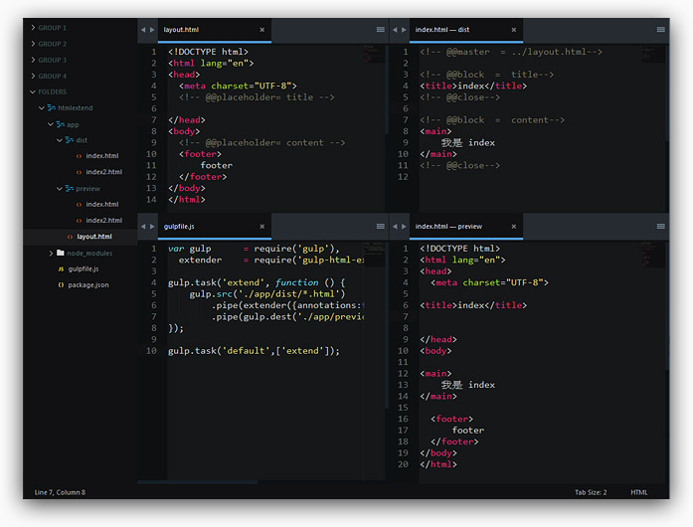Open gulpfile.js from the sidebar file tree
This screenshot has height=527, width=693.
click(83, 268)
